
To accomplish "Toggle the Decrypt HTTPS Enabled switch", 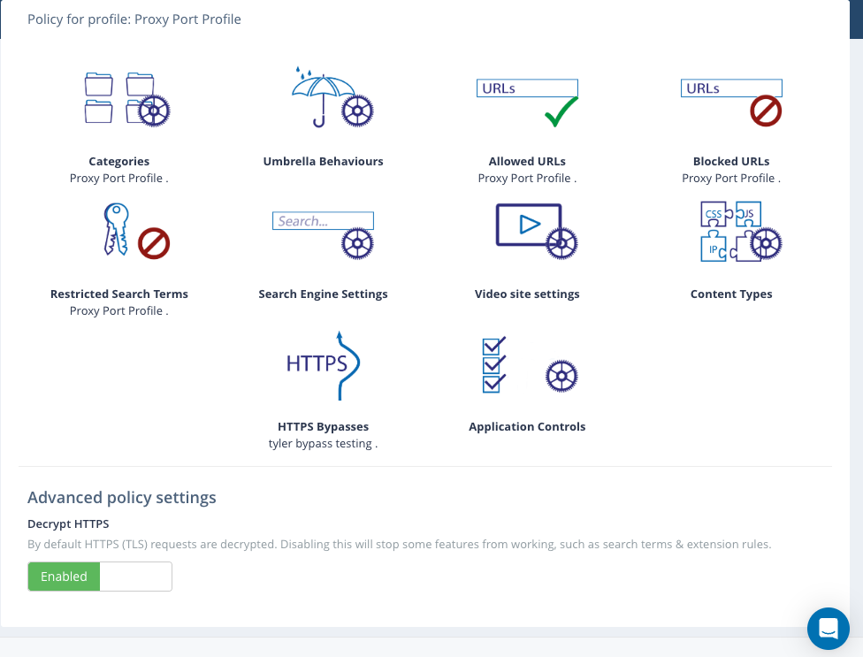I will [64, 577].
